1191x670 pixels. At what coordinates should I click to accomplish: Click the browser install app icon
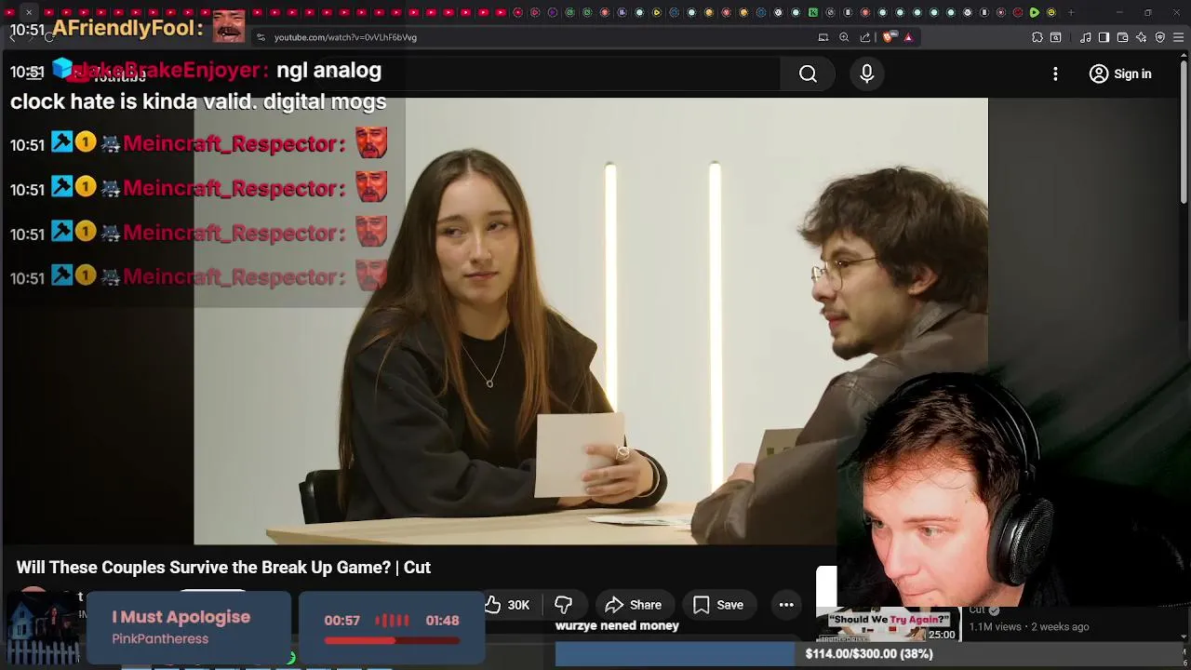tap(823, 37)
